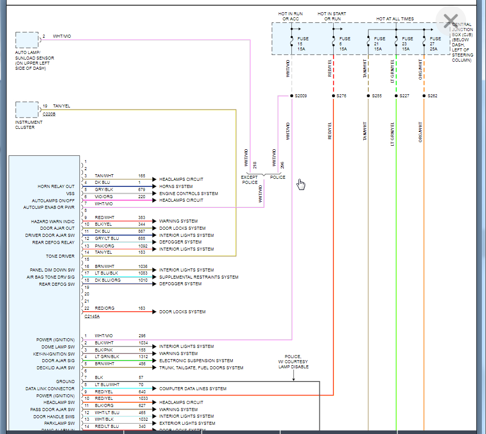Click 'AUTOLAMPS ON/OFF' pin label
The height and width of the screenshot is (434, 486).
(53, 201)
